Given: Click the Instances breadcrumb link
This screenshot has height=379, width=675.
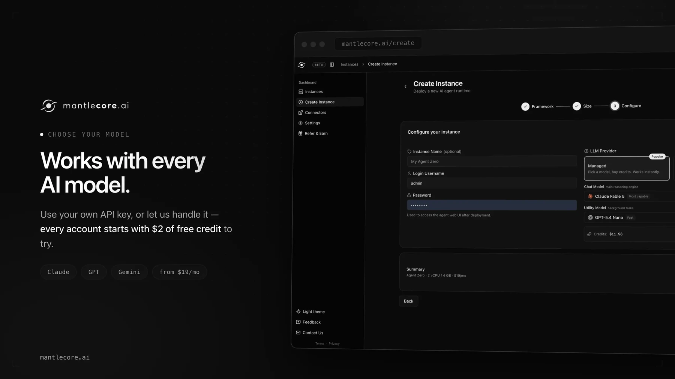Looking at the screenshot, I should coord(349,64).
